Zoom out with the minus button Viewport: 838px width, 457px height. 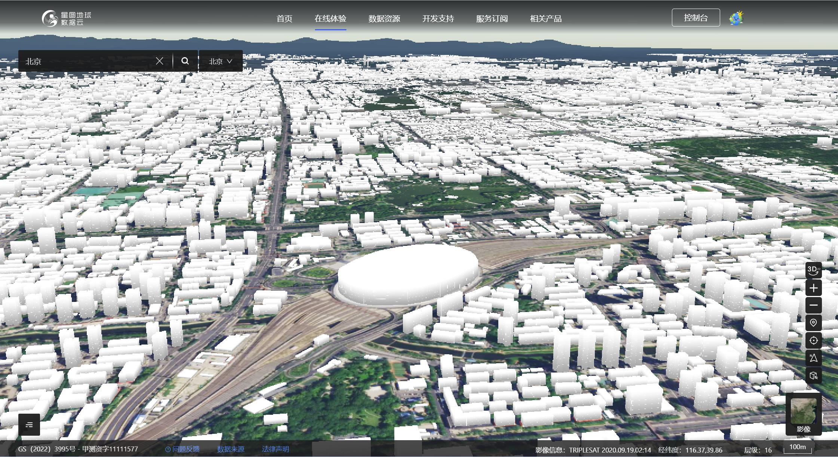pos(813,305)
